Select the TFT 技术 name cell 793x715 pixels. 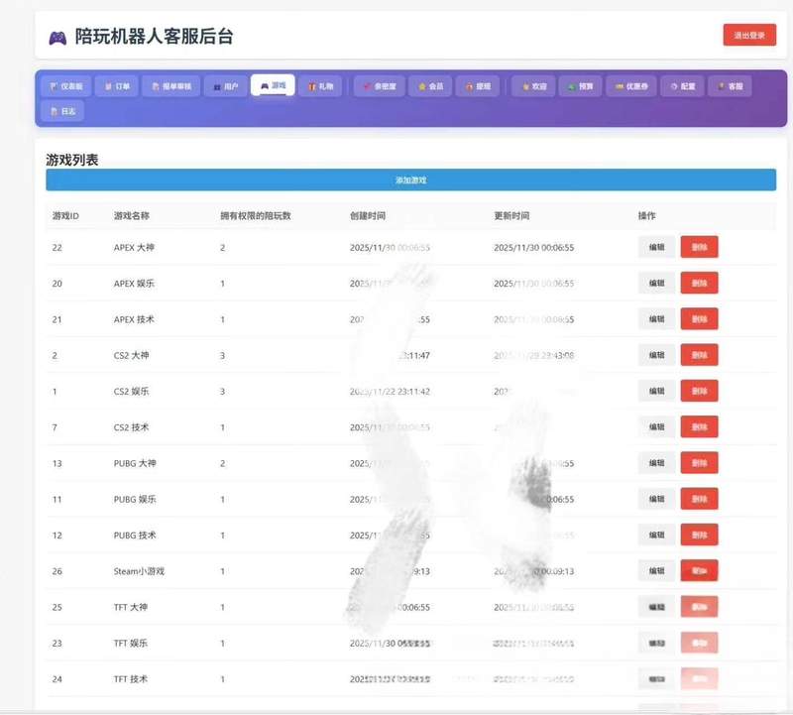tap(131, 679)
